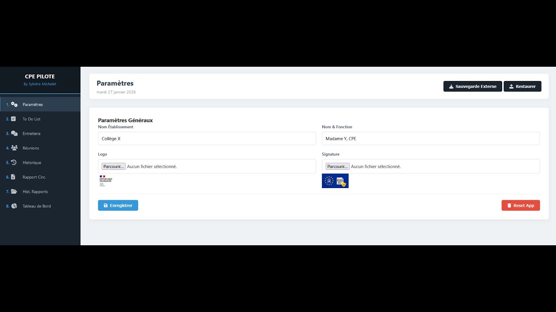Click the CPE PILOTE app title

(x=40, y=77)
